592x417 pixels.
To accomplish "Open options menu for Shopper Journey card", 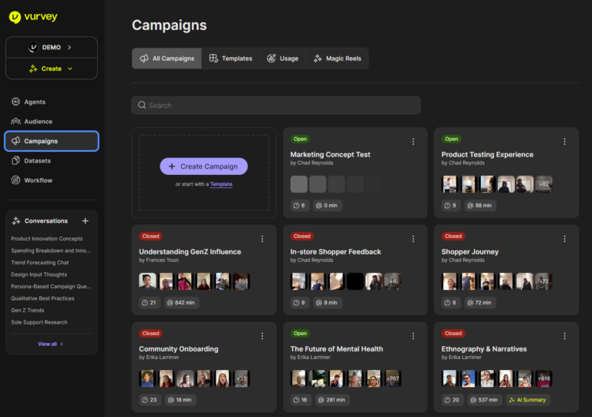I will pyautogui.click(x=564, y=239).
